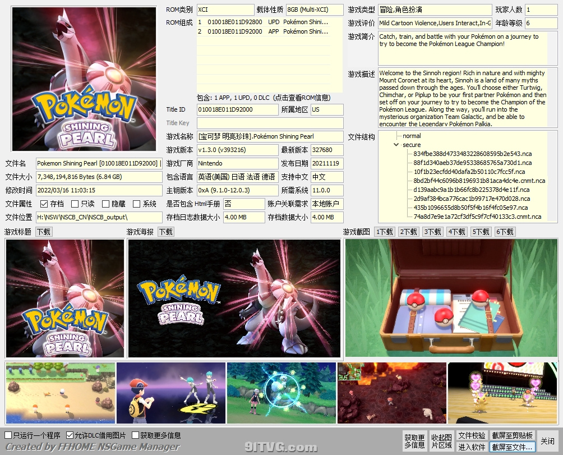The width and height of the screenshot is (563, 455).
Task: Click 2下载 screenshot download button
Action: (x=409, y=232)
